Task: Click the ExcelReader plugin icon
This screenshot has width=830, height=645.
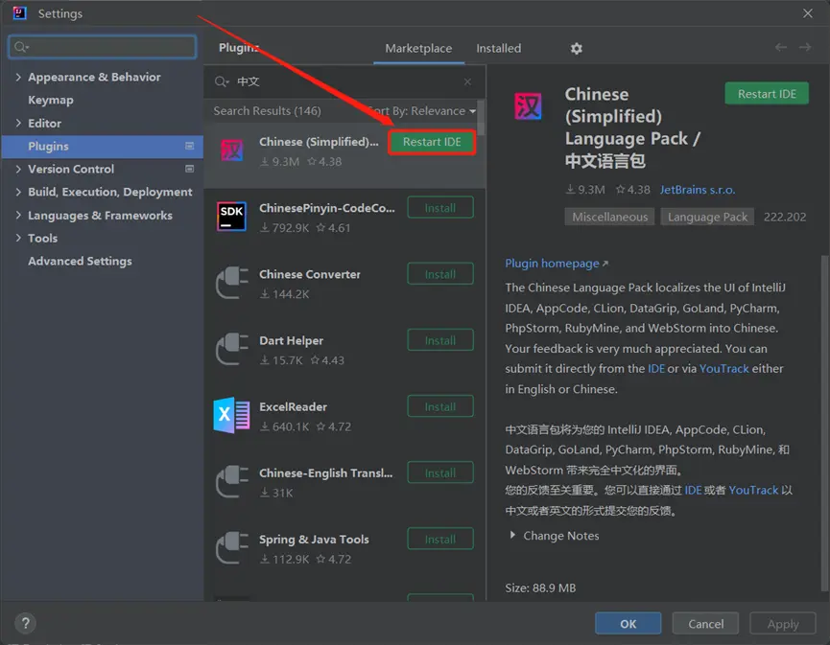Action: [232, 415]
